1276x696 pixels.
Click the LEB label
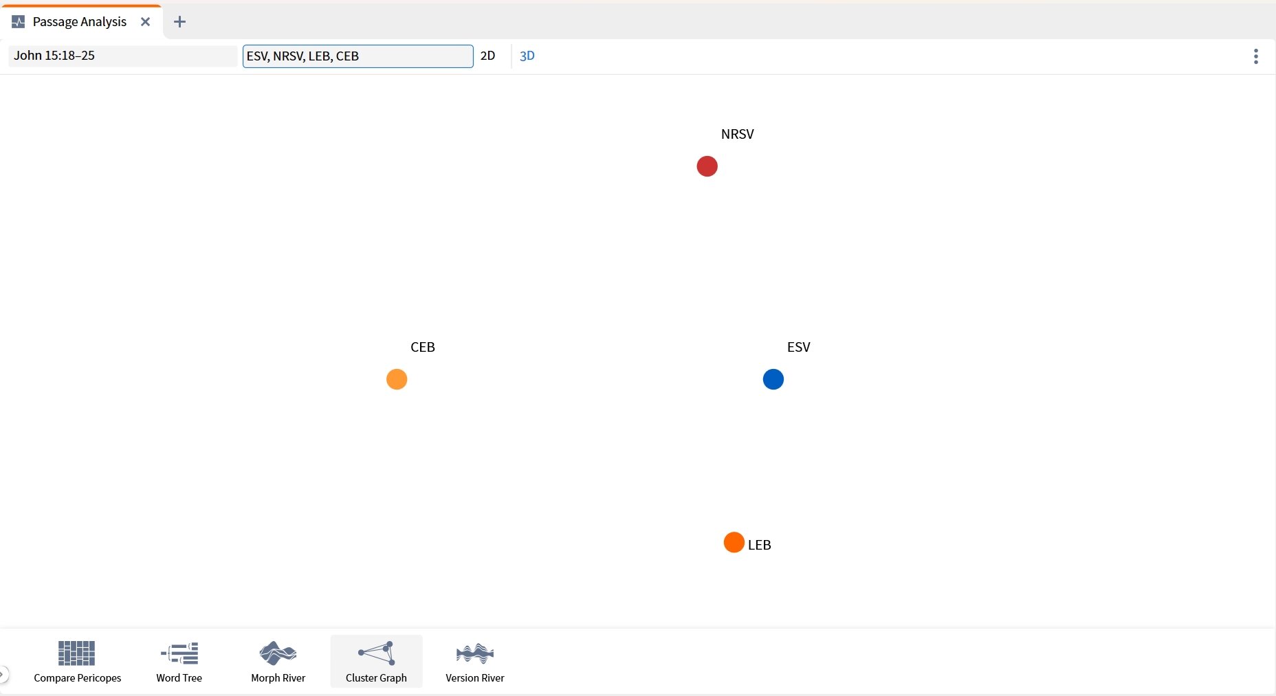pyautogui.click(x=760, y=545)
